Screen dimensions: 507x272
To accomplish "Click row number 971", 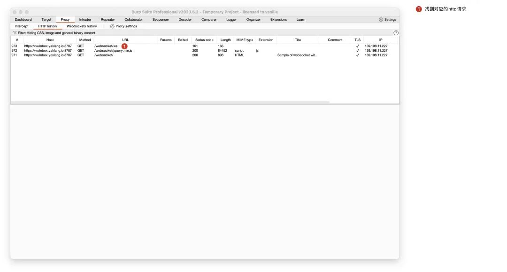I will [14, 55].
